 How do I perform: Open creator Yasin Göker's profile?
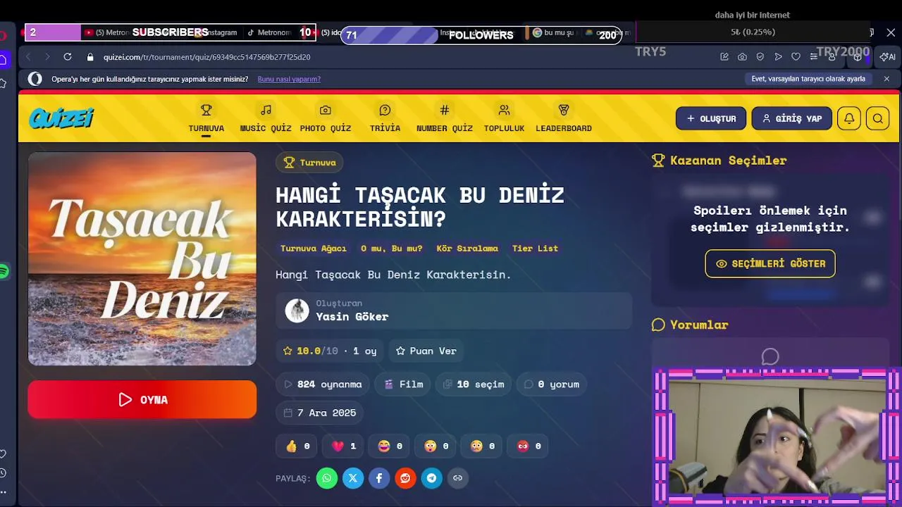click(454, 310)
